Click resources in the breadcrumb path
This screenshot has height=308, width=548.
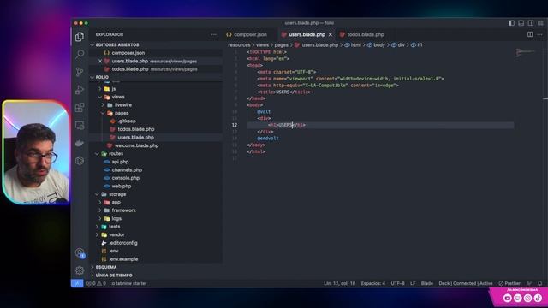[x=239, y=45]
